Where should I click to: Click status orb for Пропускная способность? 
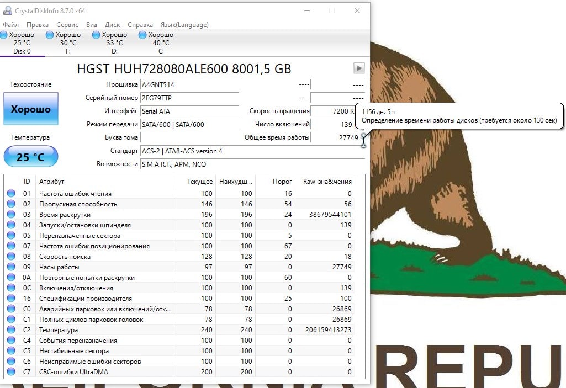(11, 204)
